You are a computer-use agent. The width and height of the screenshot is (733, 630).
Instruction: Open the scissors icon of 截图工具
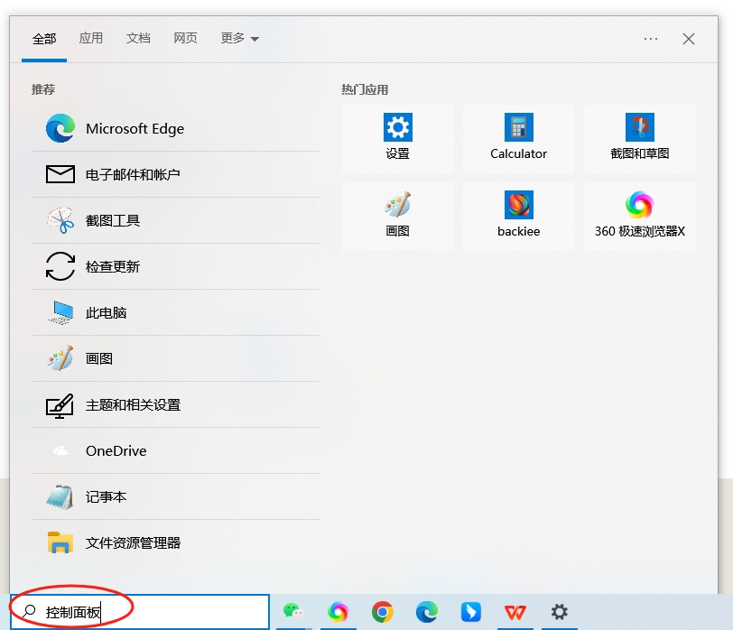[60, 220]
